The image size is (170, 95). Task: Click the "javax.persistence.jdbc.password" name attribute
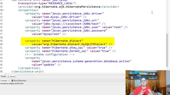(x=79, y=31)
